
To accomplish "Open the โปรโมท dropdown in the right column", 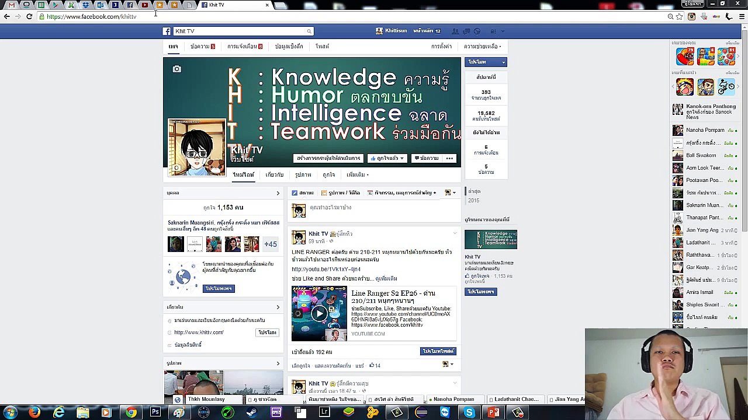I will (x=486, y=62).
